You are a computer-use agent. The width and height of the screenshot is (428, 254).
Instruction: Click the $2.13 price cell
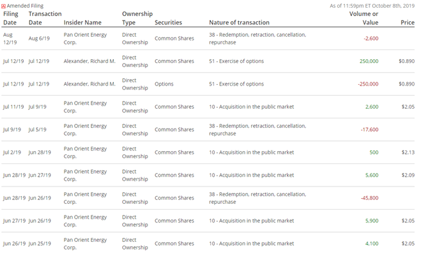408,152
